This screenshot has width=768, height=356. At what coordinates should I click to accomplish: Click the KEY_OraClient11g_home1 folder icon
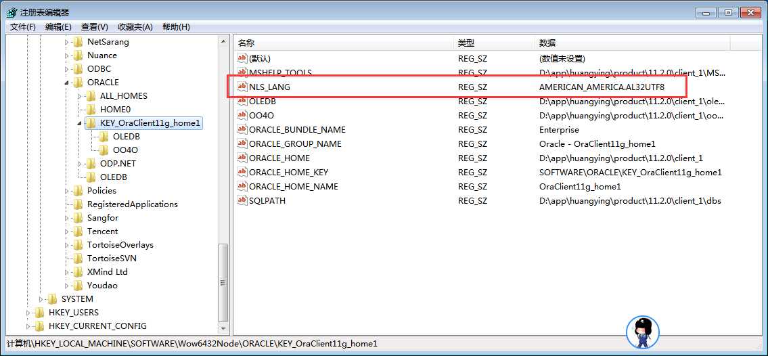coord(91,123)
